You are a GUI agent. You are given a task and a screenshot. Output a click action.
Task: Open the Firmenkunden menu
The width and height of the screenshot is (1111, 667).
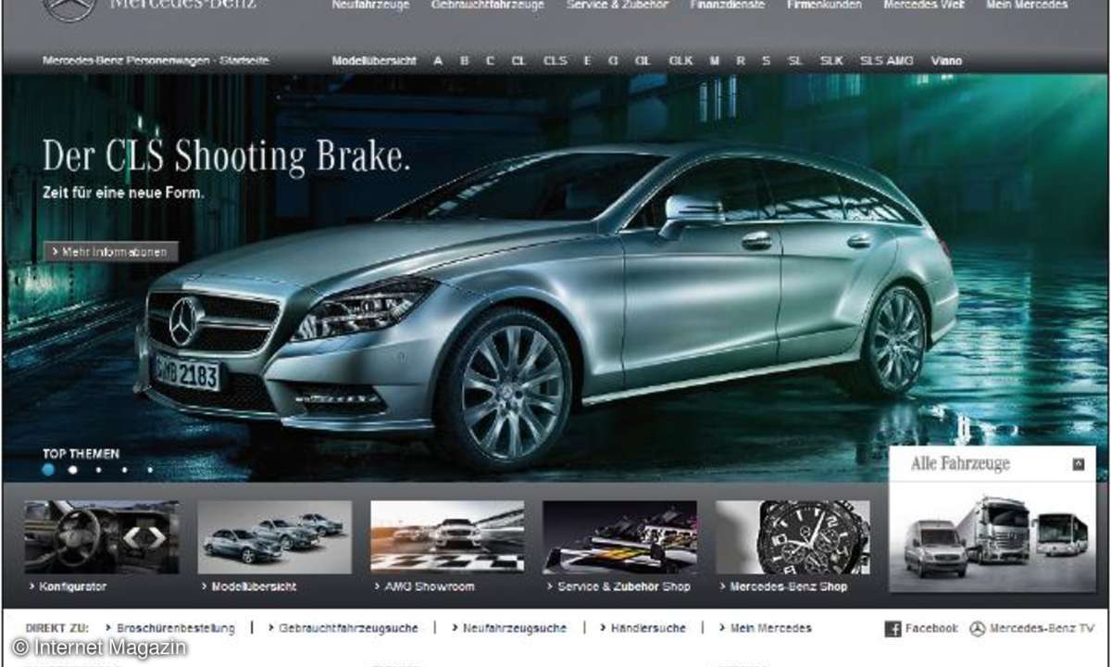click(823, 5)
